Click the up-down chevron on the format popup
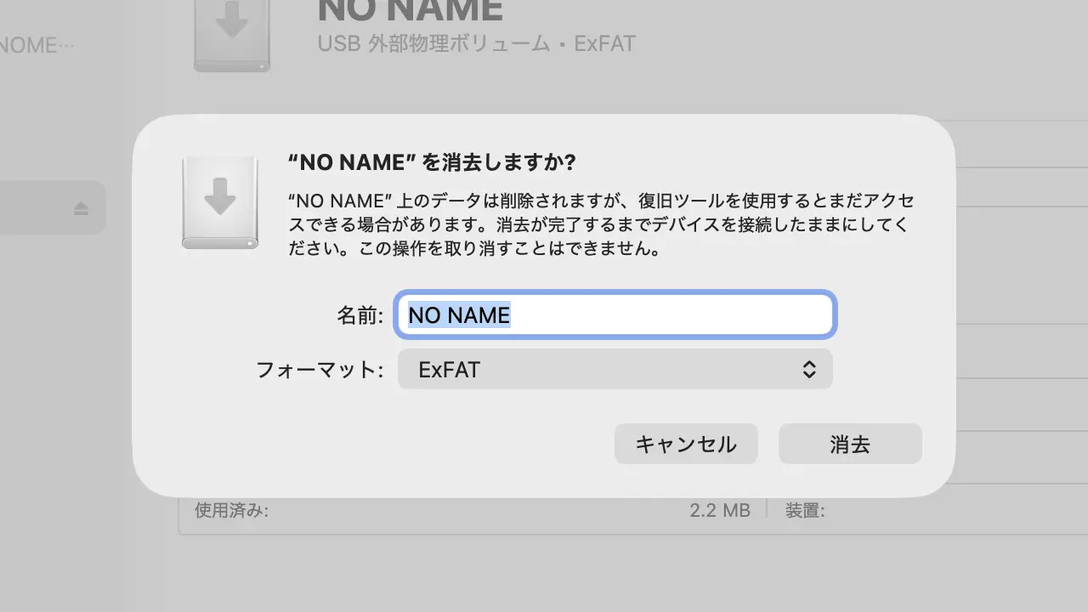Screen dimensions: 1088x612 pyautogui.click(x=809, y=370)
